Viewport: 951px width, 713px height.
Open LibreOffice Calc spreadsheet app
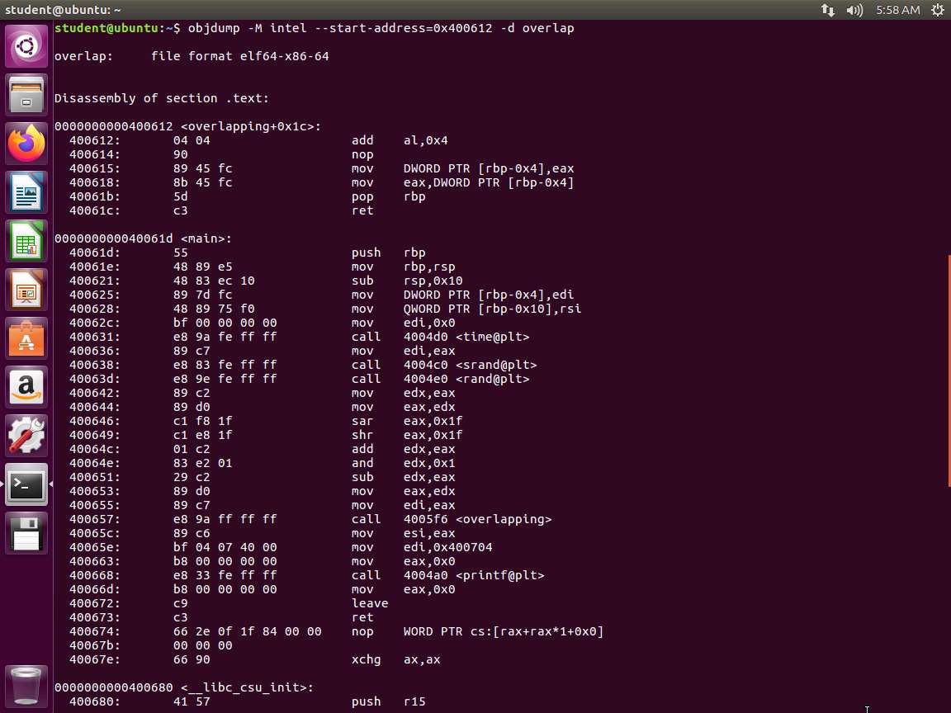click(x=26, y=242)
